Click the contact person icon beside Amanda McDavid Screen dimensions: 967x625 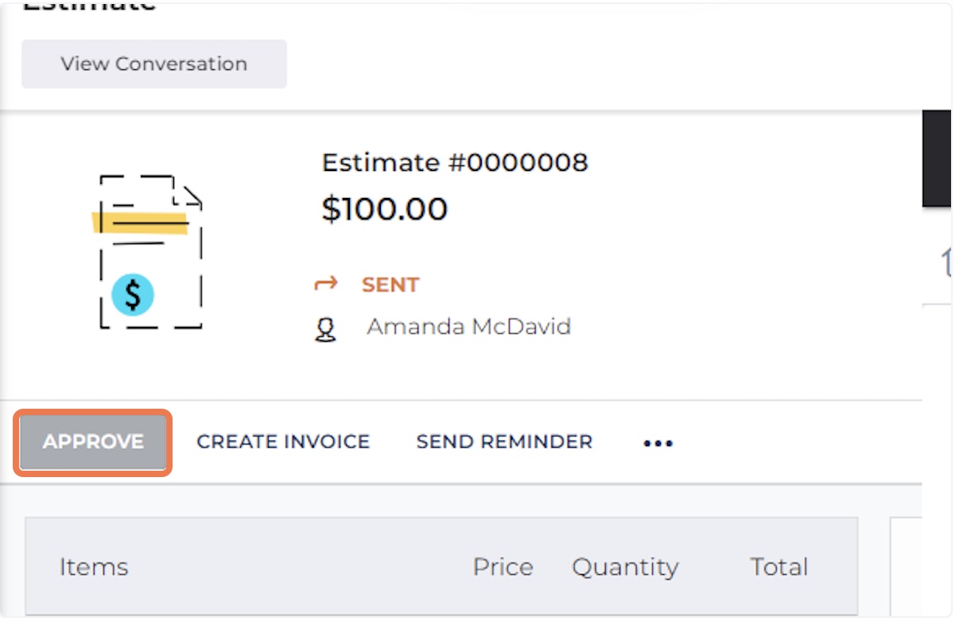[328, 327]
